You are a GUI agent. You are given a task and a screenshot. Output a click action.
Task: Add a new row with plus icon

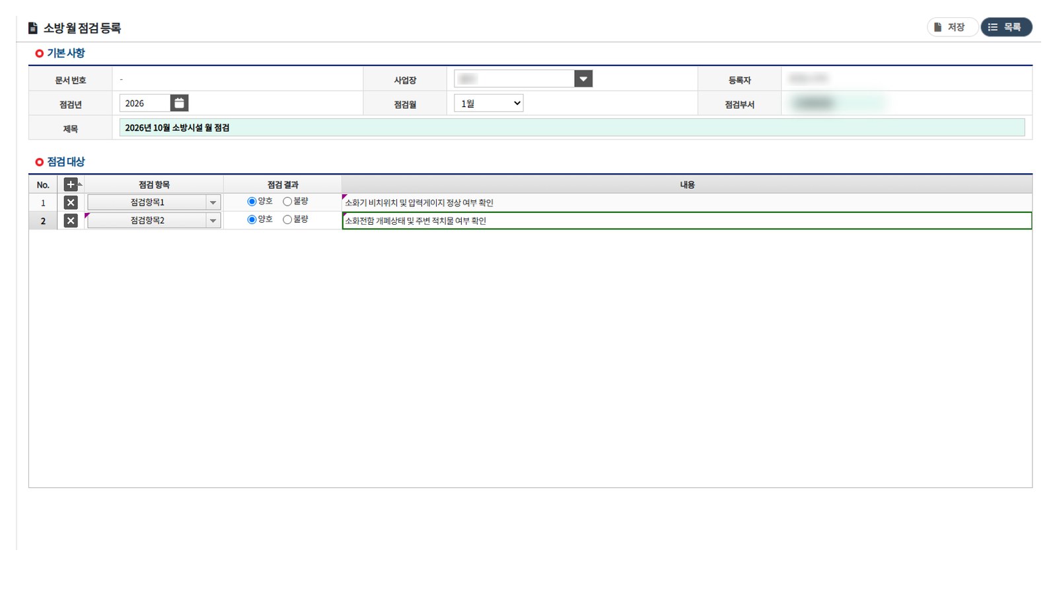coord(71,184)
